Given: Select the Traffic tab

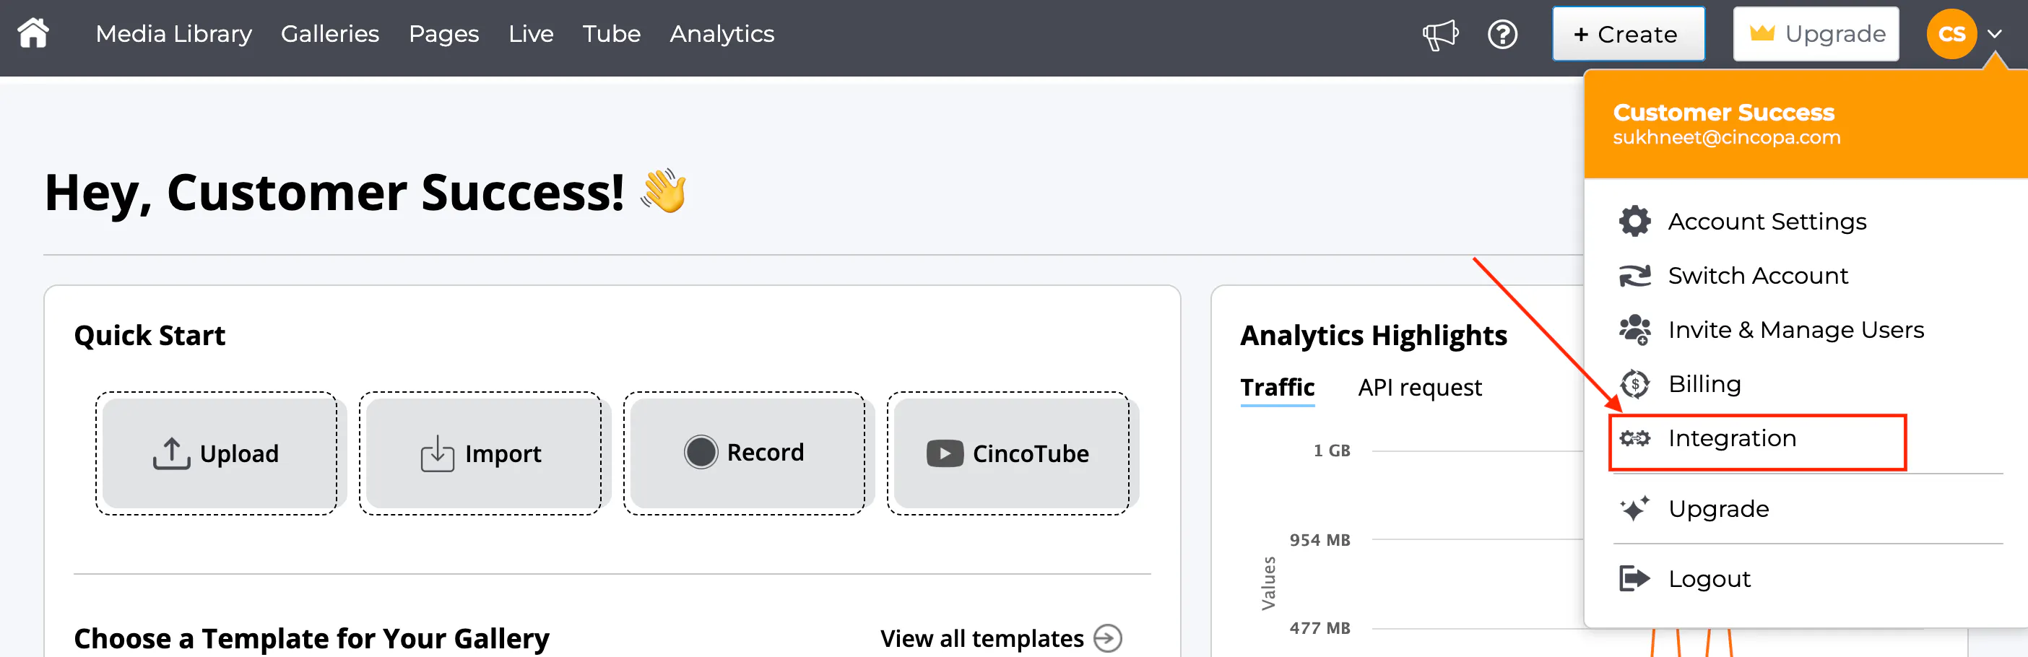Looking at the screenshot, I should tap(1277, 387).
